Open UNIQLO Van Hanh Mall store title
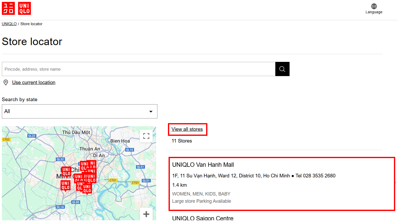The width and height of the screenshot is (398, 224). click(203, 165)
